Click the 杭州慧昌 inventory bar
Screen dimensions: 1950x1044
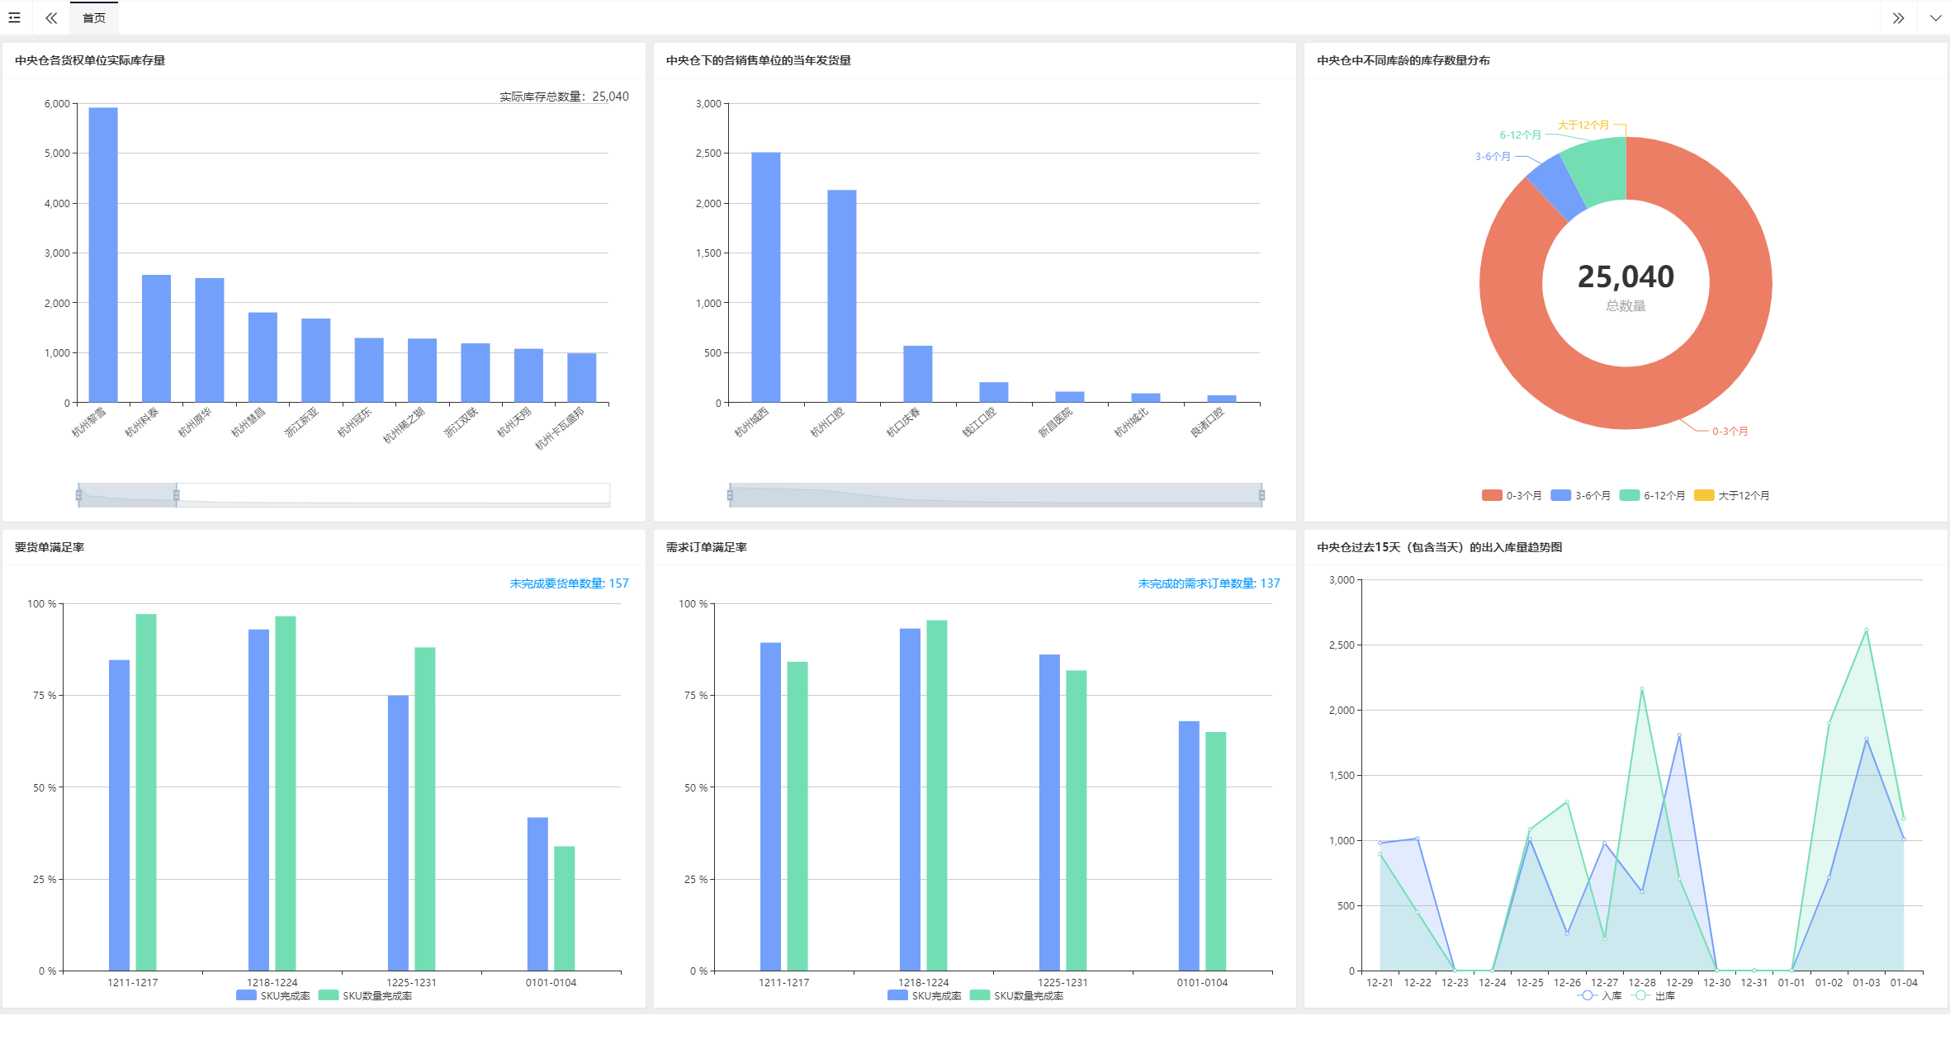click(x=263, y=357)
